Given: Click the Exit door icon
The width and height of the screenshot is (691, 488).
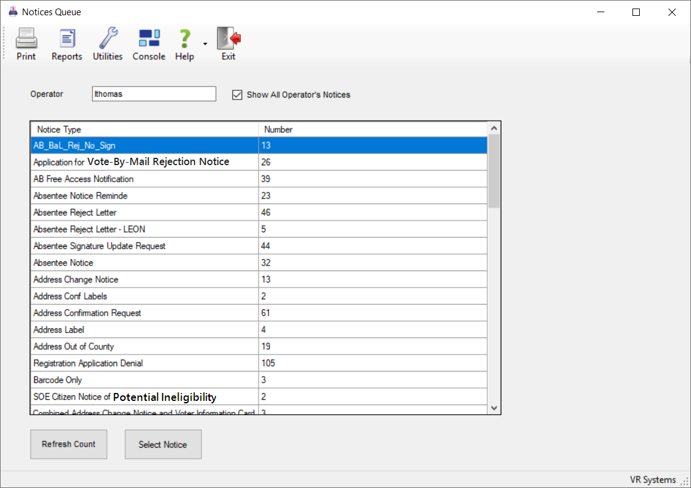Looking at the screenshot, I should 229,39.
